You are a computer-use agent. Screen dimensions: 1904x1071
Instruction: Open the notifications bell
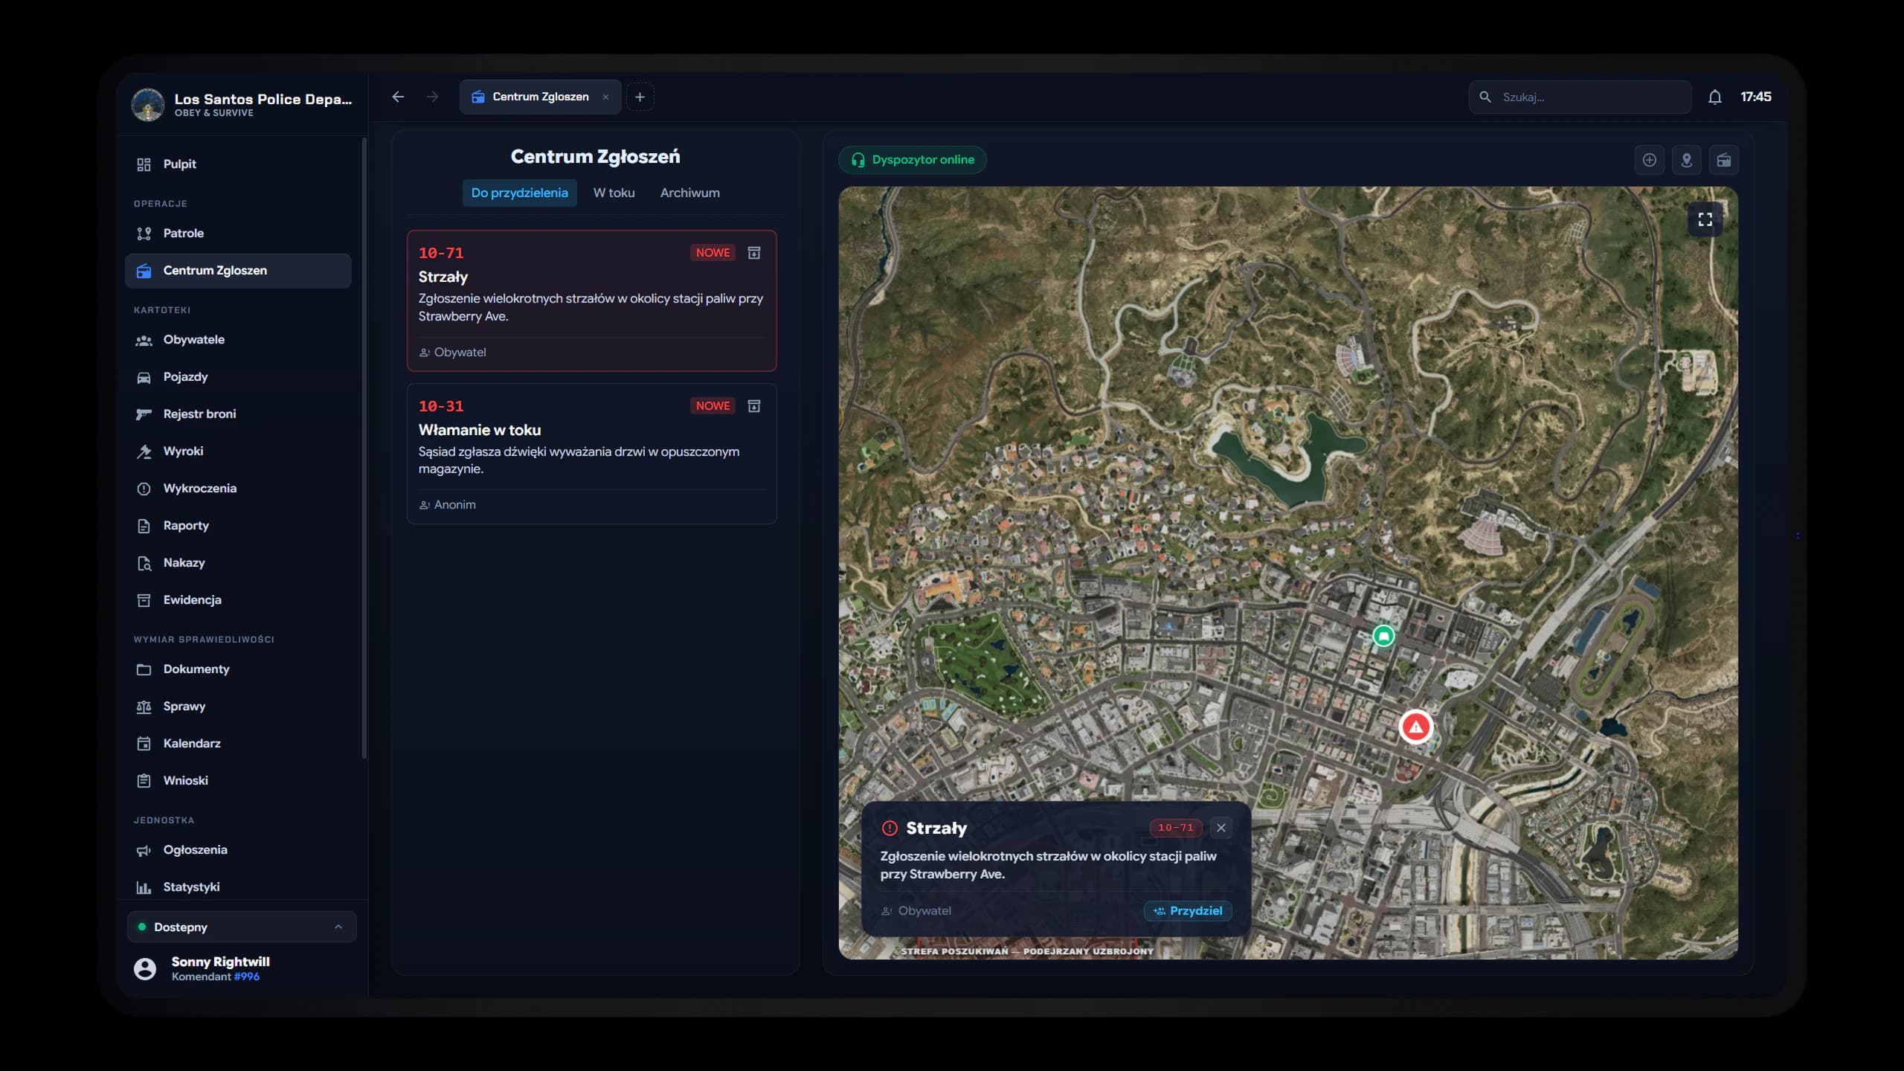1714,97
